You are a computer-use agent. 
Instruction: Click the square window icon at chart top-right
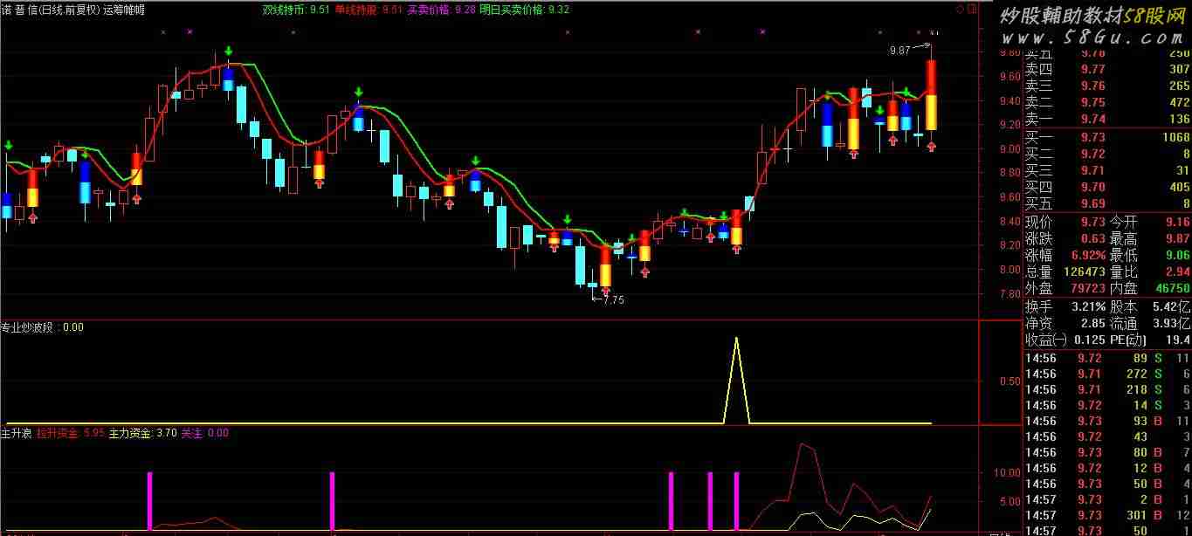pos(971,9)
